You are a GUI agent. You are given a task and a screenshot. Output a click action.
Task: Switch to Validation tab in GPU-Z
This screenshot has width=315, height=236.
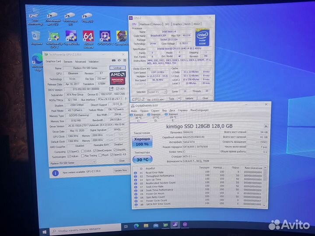coord(94,62)
